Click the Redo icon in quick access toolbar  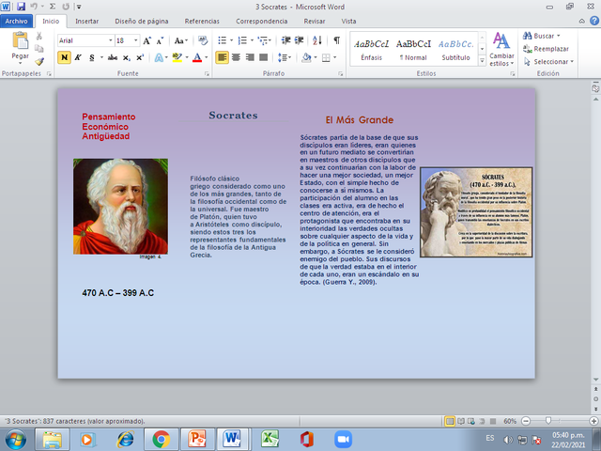[x=66, y=7]
